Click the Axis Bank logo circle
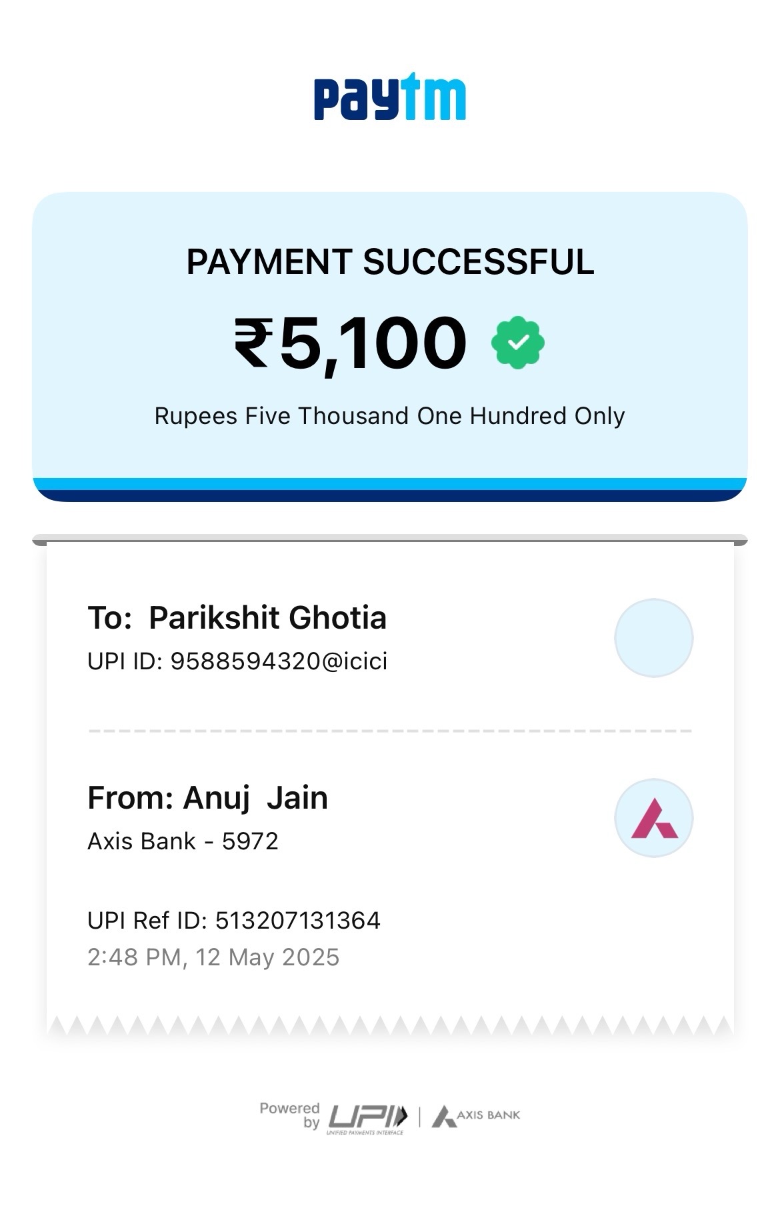The height and width of the screenshot is (1232, 780). [x=653, y=817]
